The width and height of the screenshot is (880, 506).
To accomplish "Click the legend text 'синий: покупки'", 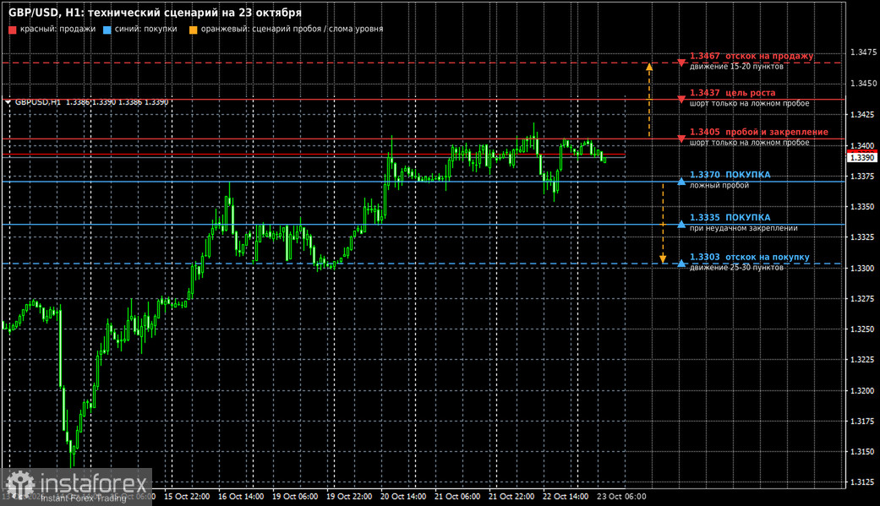I will 146,30.
